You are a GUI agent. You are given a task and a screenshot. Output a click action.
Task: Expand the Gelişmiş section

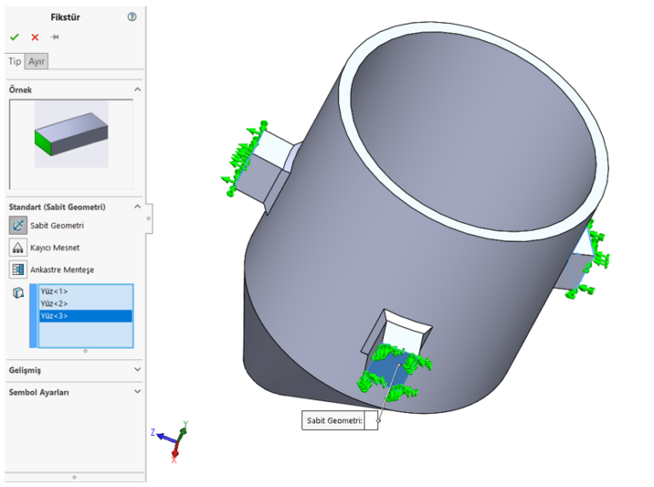coord(138,370)
